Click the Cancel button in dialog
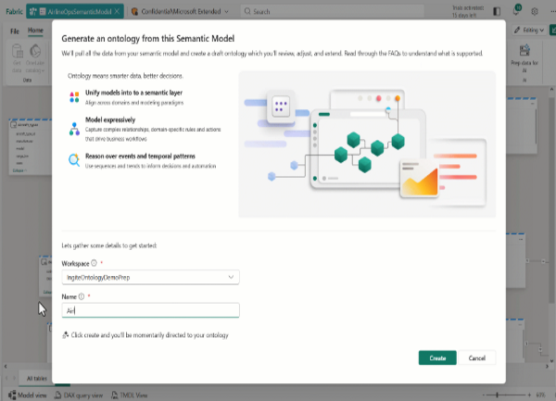The image size is (556, 401). [476, 357]
